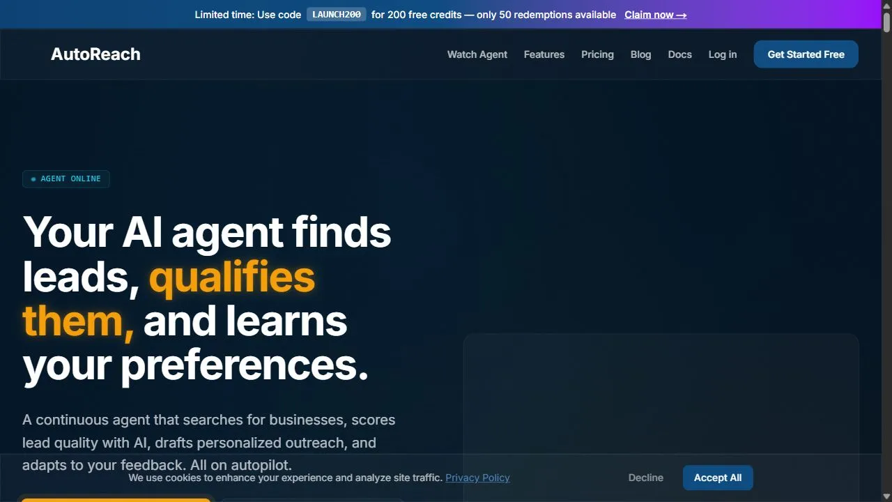Open the Pricing nav link

click(597, 54)
